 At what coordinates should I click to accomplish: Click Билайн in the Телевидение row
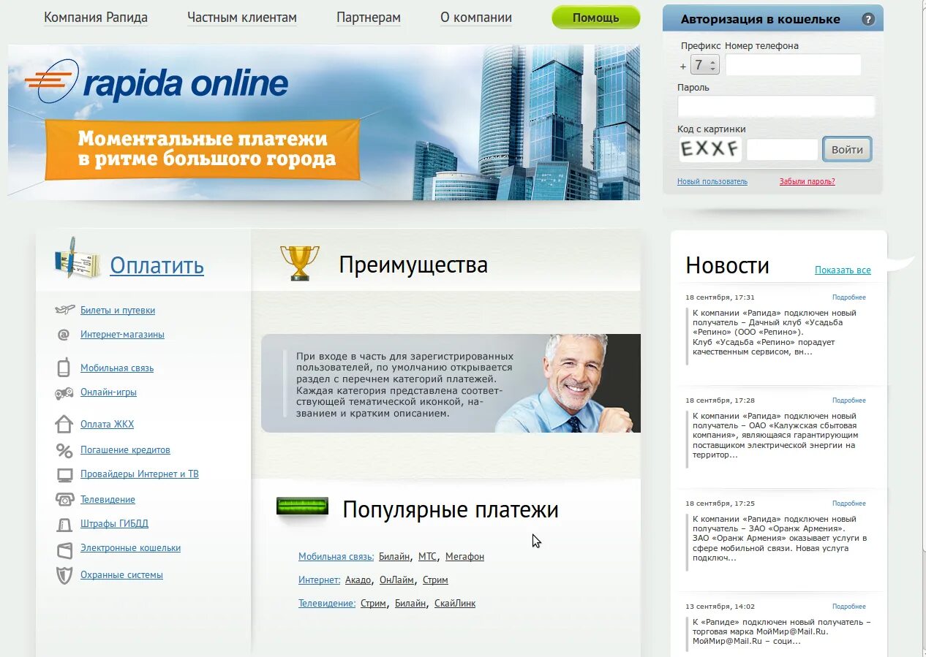410,604
